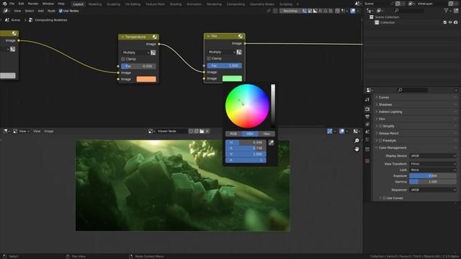Screen dimensions: 461x259
Task: Click the pin node tree icon
Action: 269,11
